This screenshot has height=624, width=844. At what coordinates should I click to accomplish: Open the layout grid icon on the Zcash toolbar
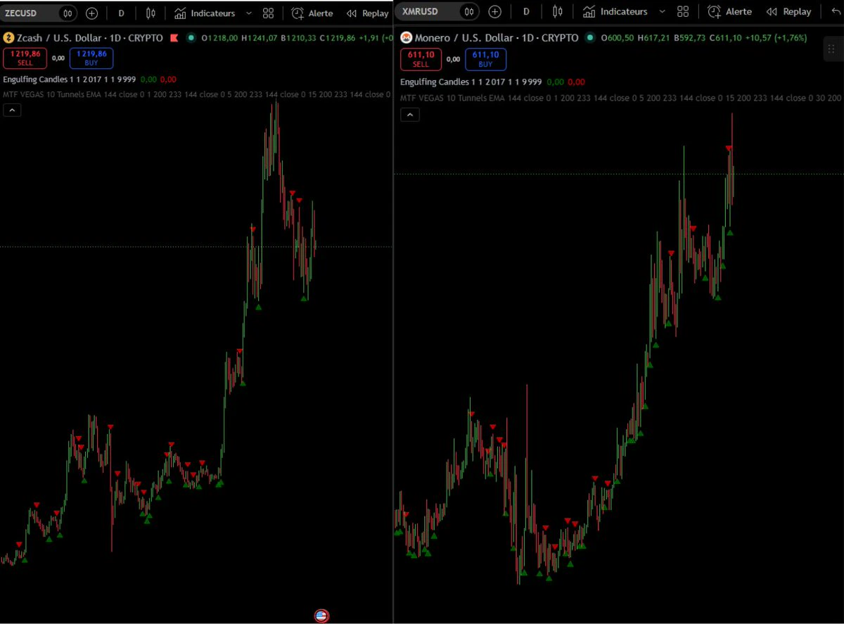tap(268, 13)
